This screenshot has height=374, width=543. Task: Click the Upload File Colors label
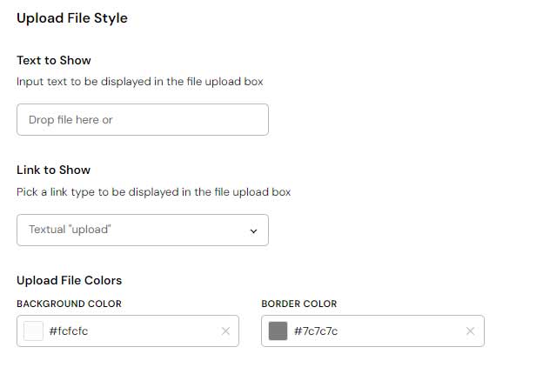pyautogui.click(x=70, y=281)
